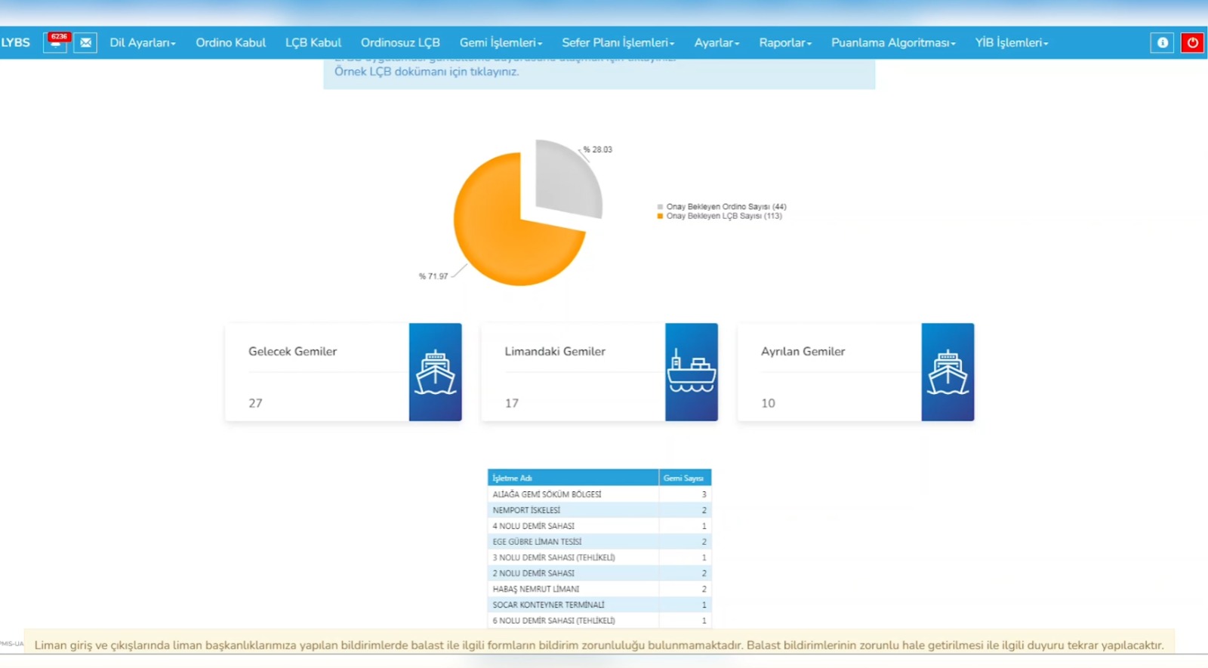Go to the LÇB Kabul page
The width and height of the screenshot is (1208, 668).
(x=313, y=43)
